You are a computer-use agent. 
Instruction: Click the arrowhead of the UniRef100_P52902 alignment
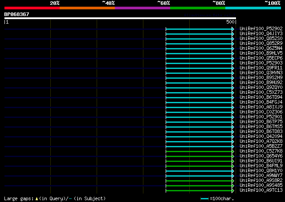pyautogui.click(x=233, y=29)
